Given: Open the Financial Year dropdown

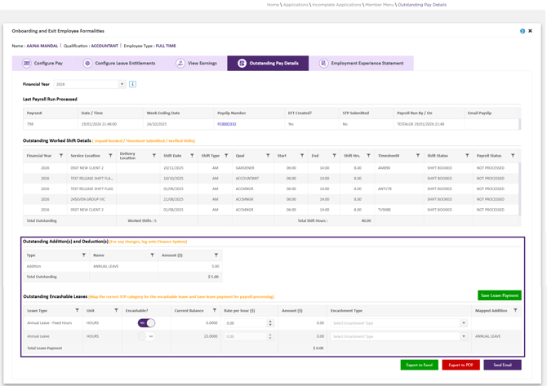Looking at the screenshot, I should point(122,84).
